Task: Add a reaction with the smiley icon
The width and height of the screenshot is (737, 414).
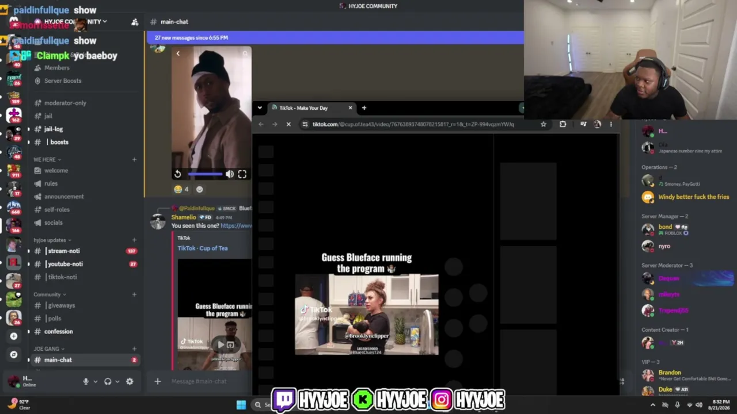Action: click(200, 189)
